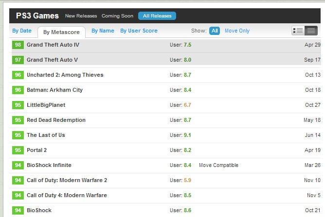Click Red Dead Redemption's 95 badge

(18, 120)
